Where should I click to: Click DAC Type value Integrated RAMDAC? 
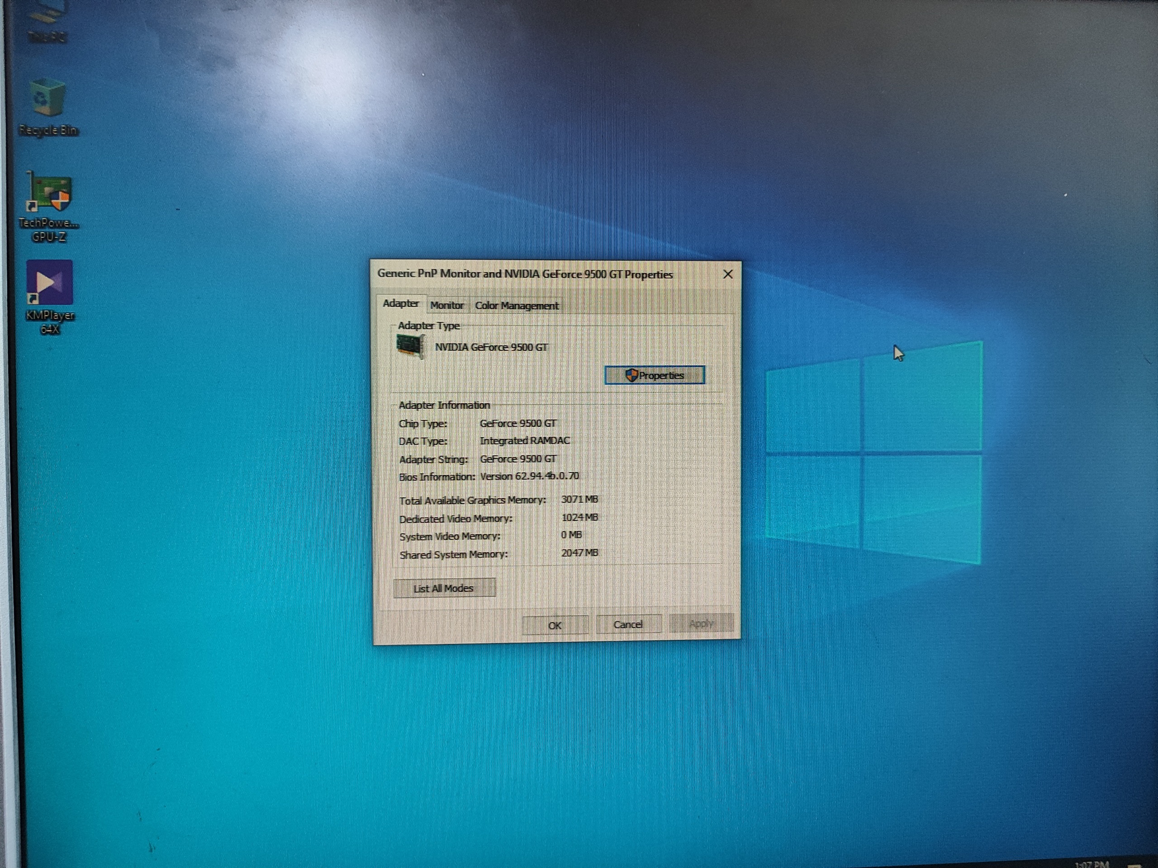tap(525, 440)
